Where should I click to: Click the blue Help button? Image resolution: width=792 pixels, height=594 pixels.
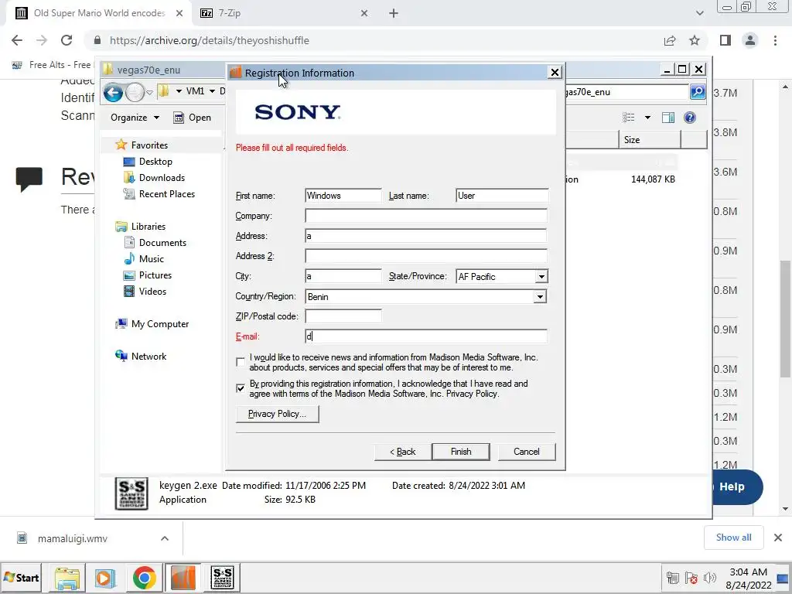[x=736, y=487]
